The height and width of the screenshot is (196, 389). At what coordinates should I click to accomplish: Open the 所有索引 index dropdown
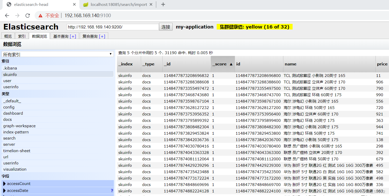tap(58, 54)
